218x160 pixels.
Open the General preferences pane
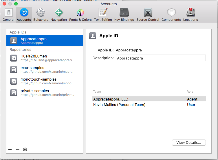click(x=8, y=14)
